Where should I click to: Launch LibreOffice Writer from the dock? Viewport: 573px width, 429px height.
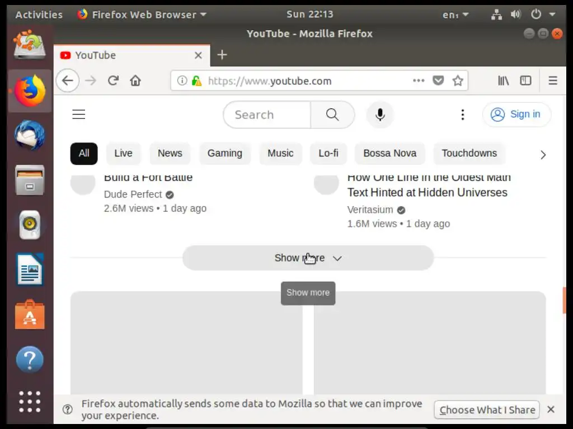click(30, 270)
